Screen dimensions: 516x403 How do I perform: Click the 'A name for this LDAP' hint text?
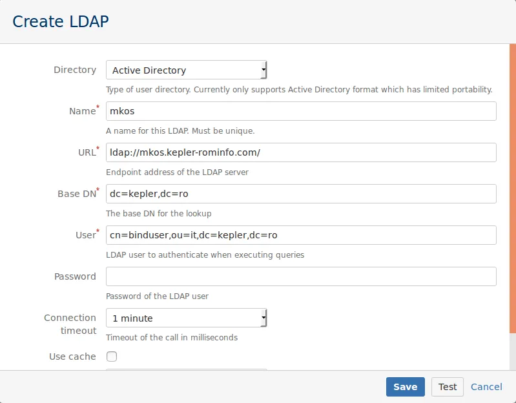(x=180, y=131)
